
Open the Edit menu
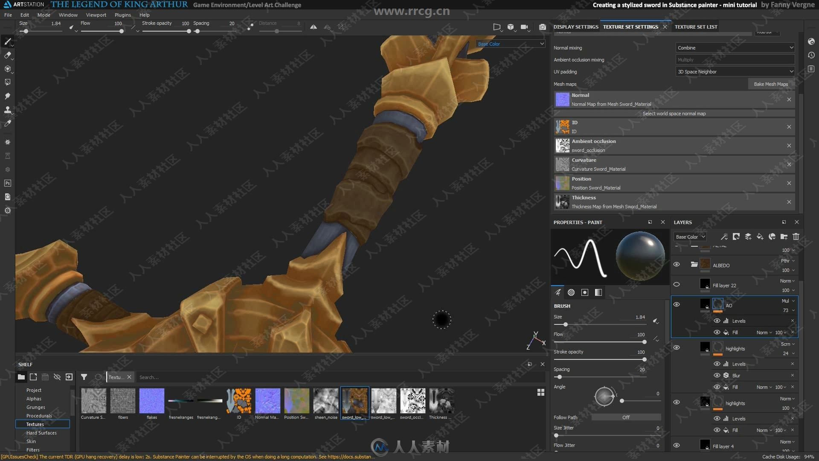pyautogui.click(x=25, y=15)
